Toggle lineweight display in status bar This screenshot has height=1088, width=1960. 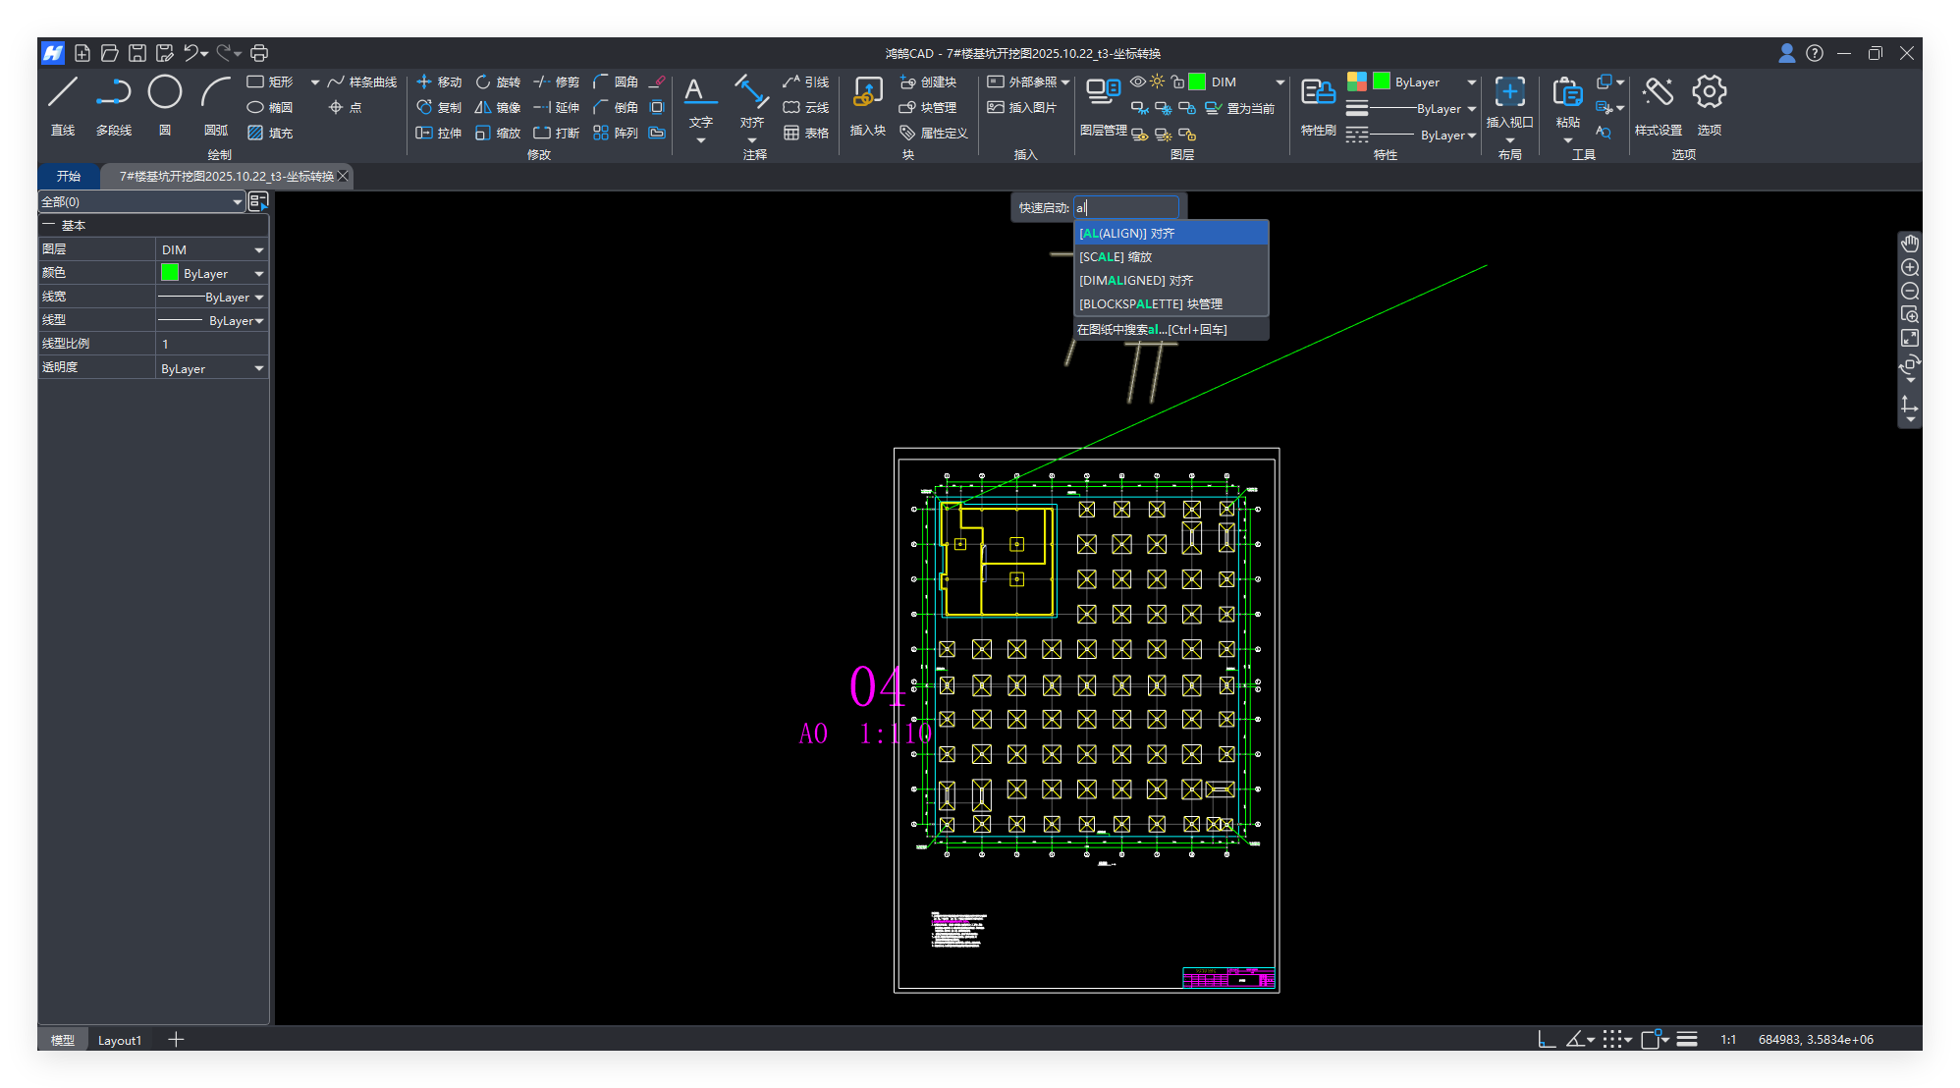click(x=1687, y=1039)
